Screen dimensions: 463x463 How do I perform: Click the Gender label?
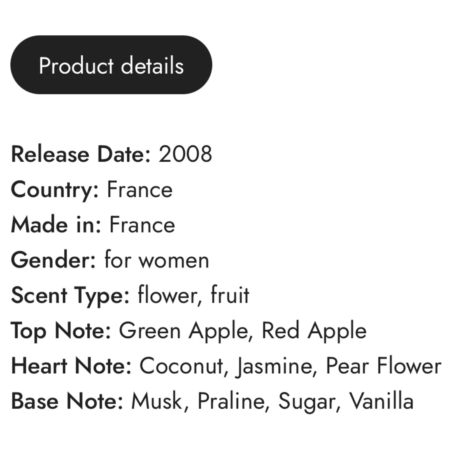tap(54, 261)
